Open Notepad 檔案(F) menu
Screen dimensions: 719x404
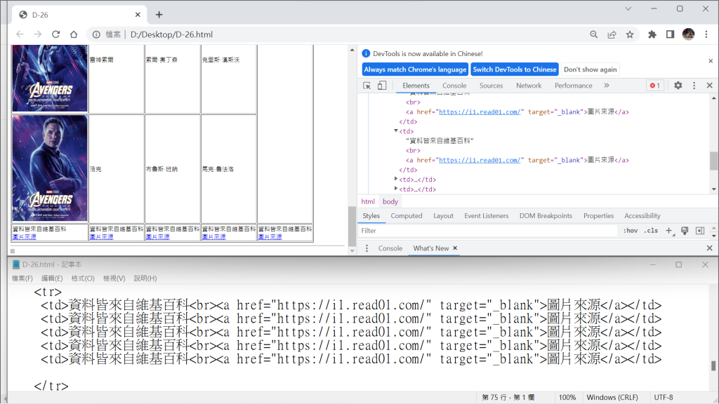point(22,278)
